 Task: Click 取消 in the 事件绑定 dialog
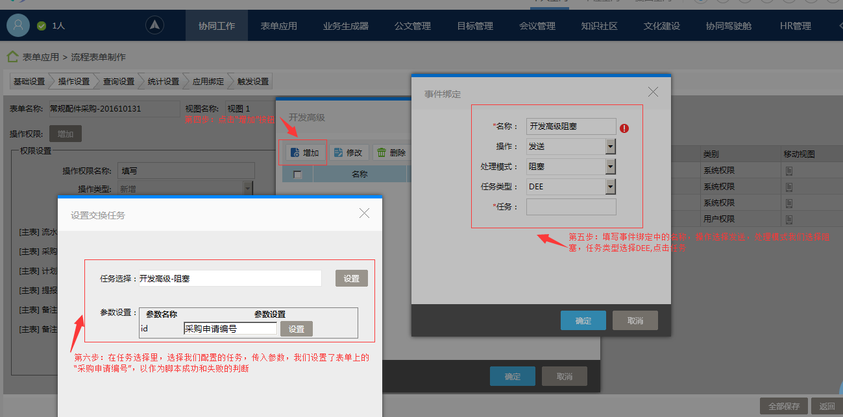[x=635, y=320]
